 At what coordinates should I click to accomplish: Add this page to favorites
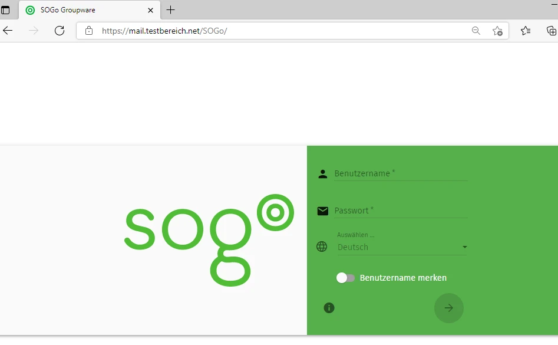coord(497,31)
